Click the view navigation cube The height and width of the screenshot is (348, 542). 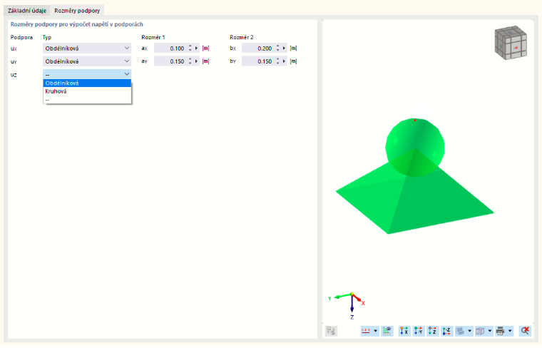click(511, 43)
